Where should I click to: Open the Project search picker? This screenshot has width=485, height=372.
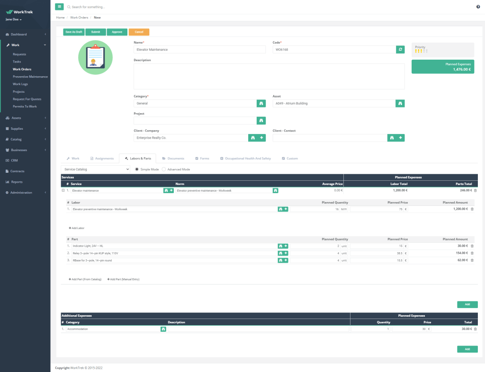(x=261, y=121)
